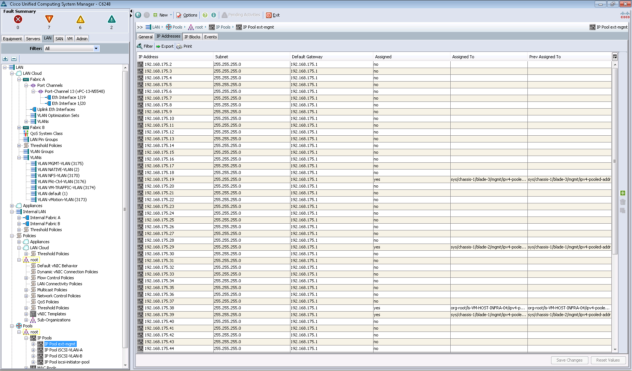The height and width of the screenshot is (371, 632).
Task: Switch to the Servers tab
Action: tap(33, 39)
